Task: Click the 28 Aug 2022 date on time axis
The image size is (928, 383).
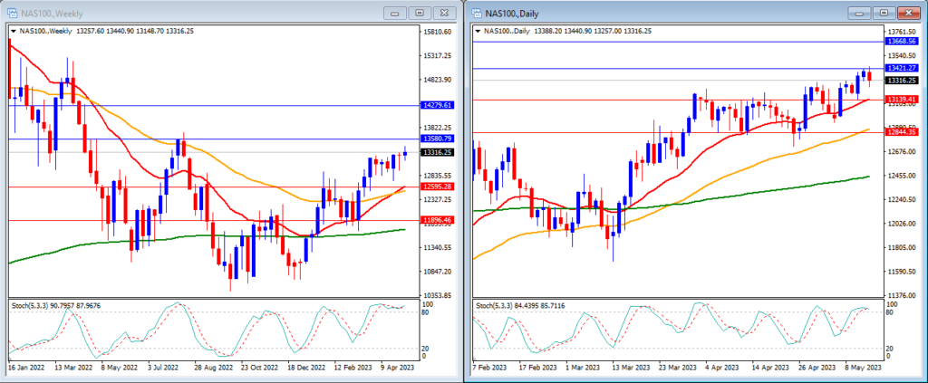Action: tap(214, 367)
